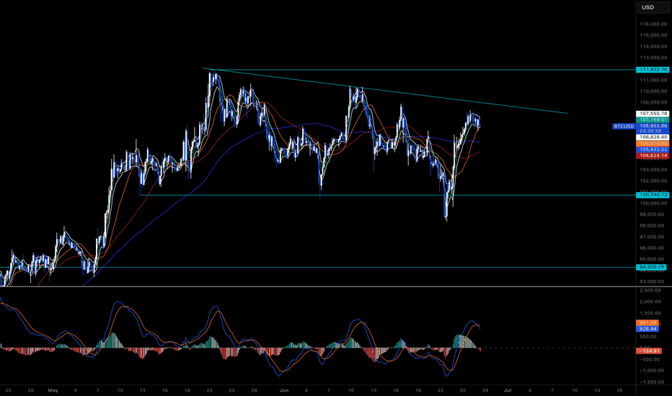This screenshot has width=672, height=396.
Task: Select the 111,932.10 horizontal line price label
Action: [x=653, y=69]
